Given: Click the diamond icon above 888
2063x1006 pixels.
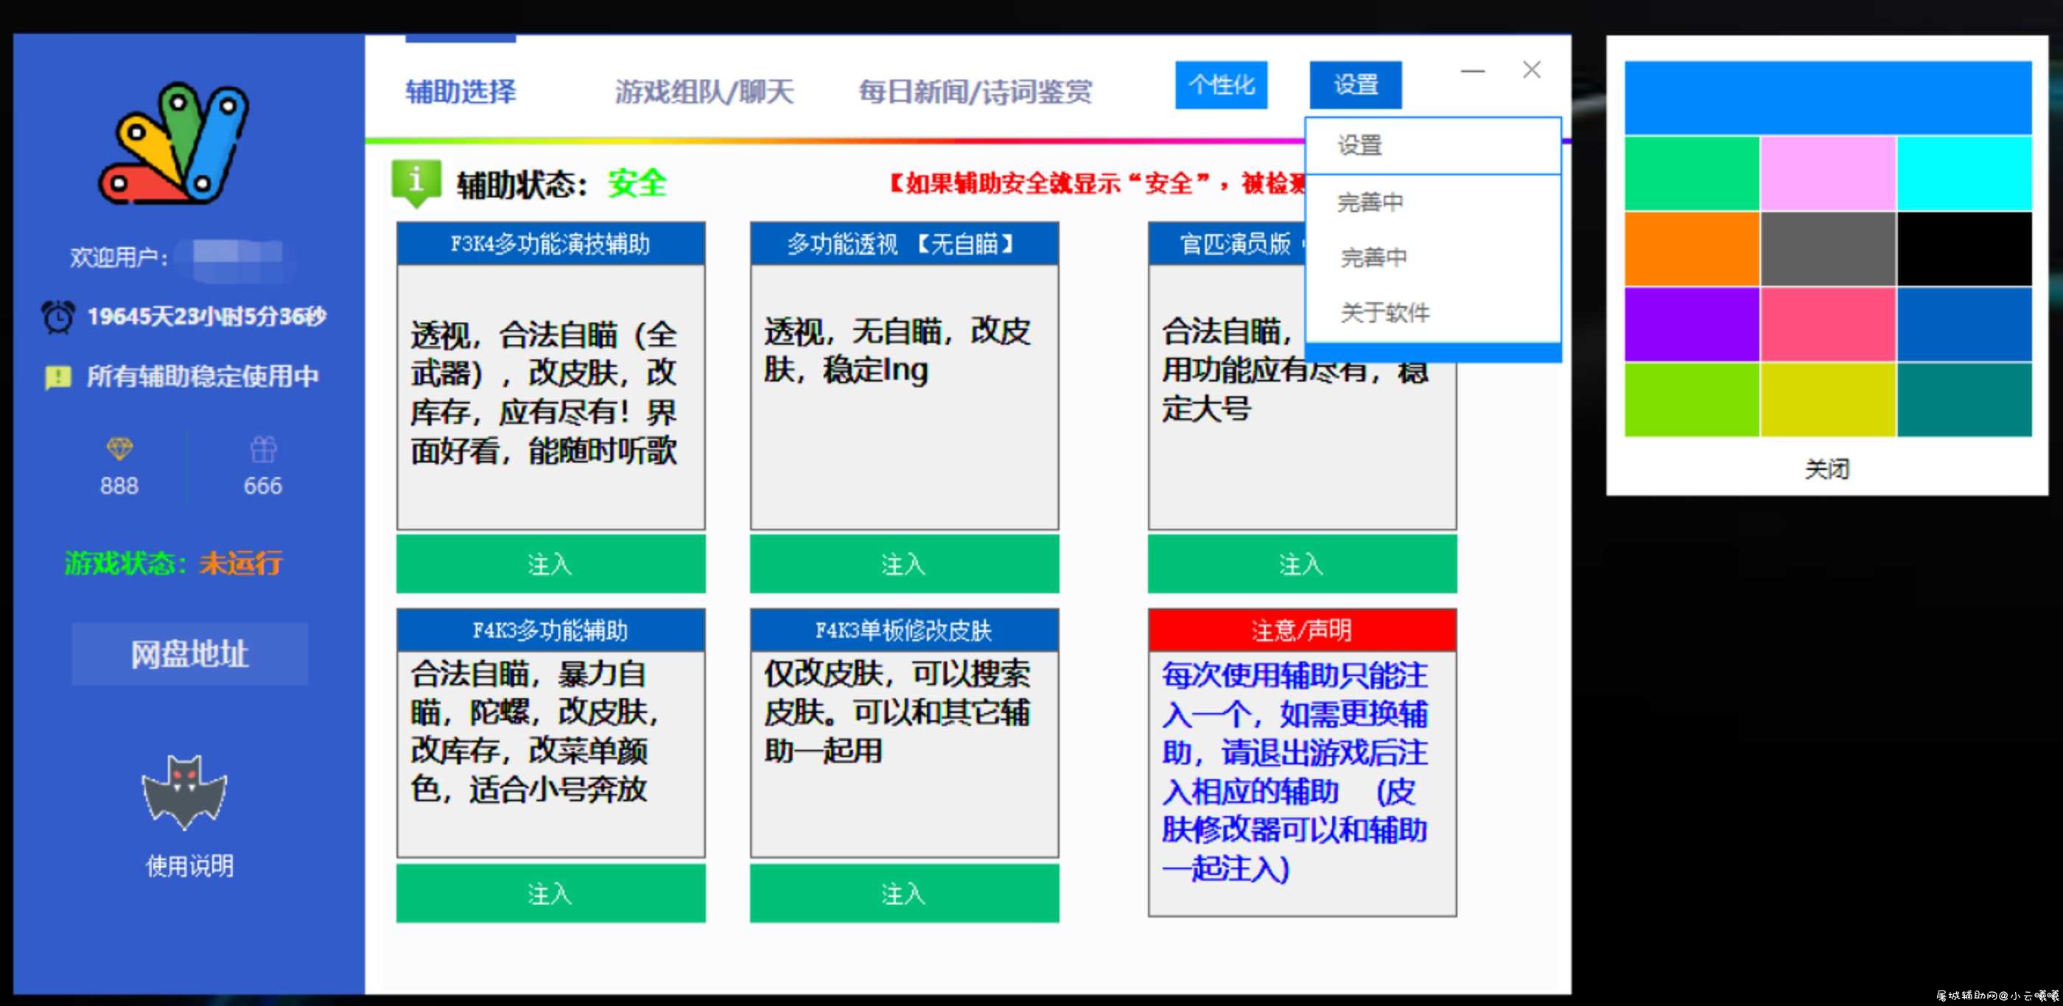Looking at the screenshot, I should [x=120, y=449].
